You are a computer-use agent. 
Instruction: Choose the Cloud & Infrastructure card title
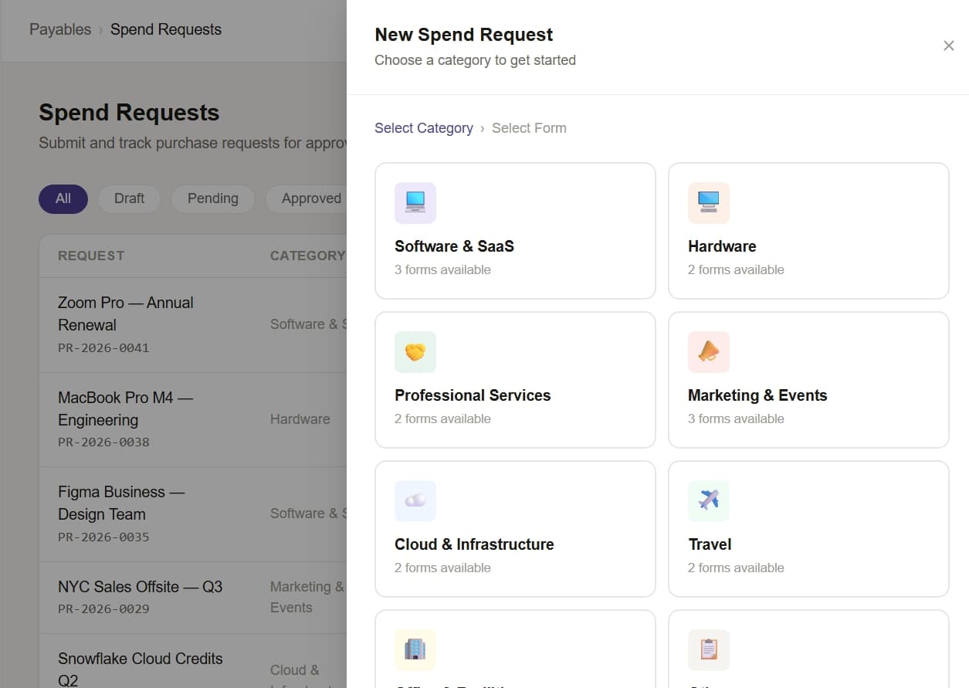tap(474, 544)
